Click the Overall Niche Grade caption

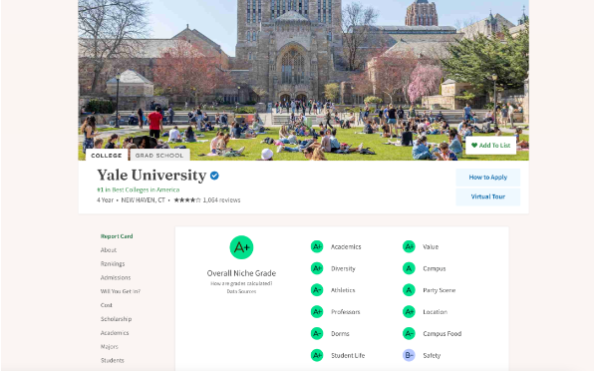241,273
